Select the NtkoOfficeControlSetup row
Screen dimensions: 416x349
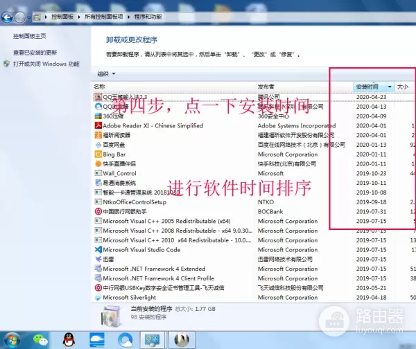[253, 202]
